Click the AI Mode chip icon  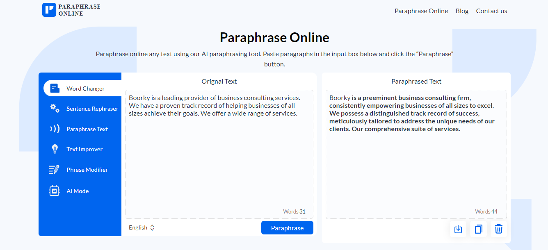tap(55, 191)
